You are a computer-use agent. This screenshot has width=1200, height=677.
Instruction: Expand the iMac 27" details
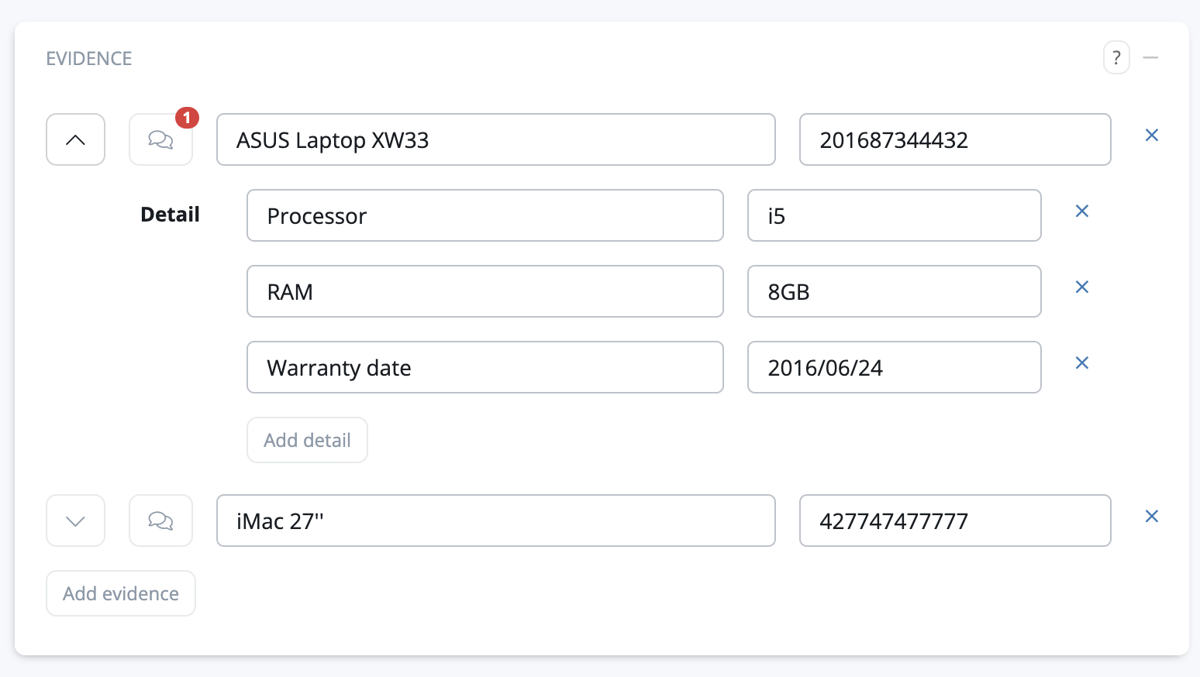tap(75, 521)
